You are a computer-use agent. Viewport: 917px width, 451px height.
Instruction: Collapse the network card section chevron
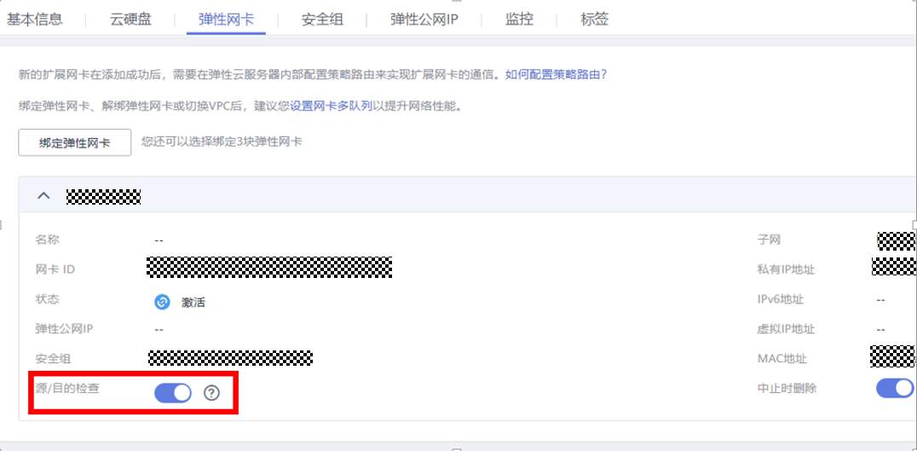coord(43,196)
